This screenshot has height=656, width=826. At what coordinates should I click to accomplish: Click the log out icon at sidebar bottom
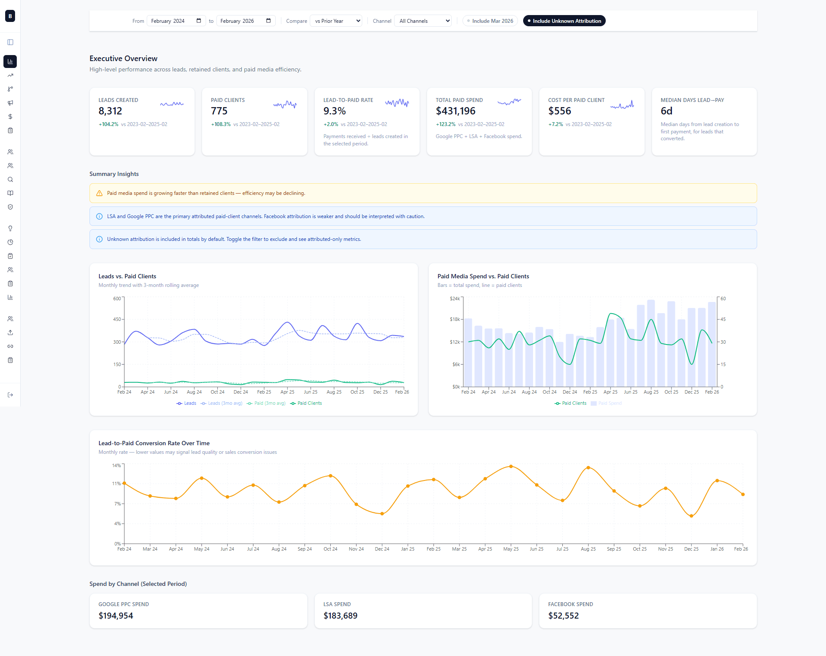point(10,395)
